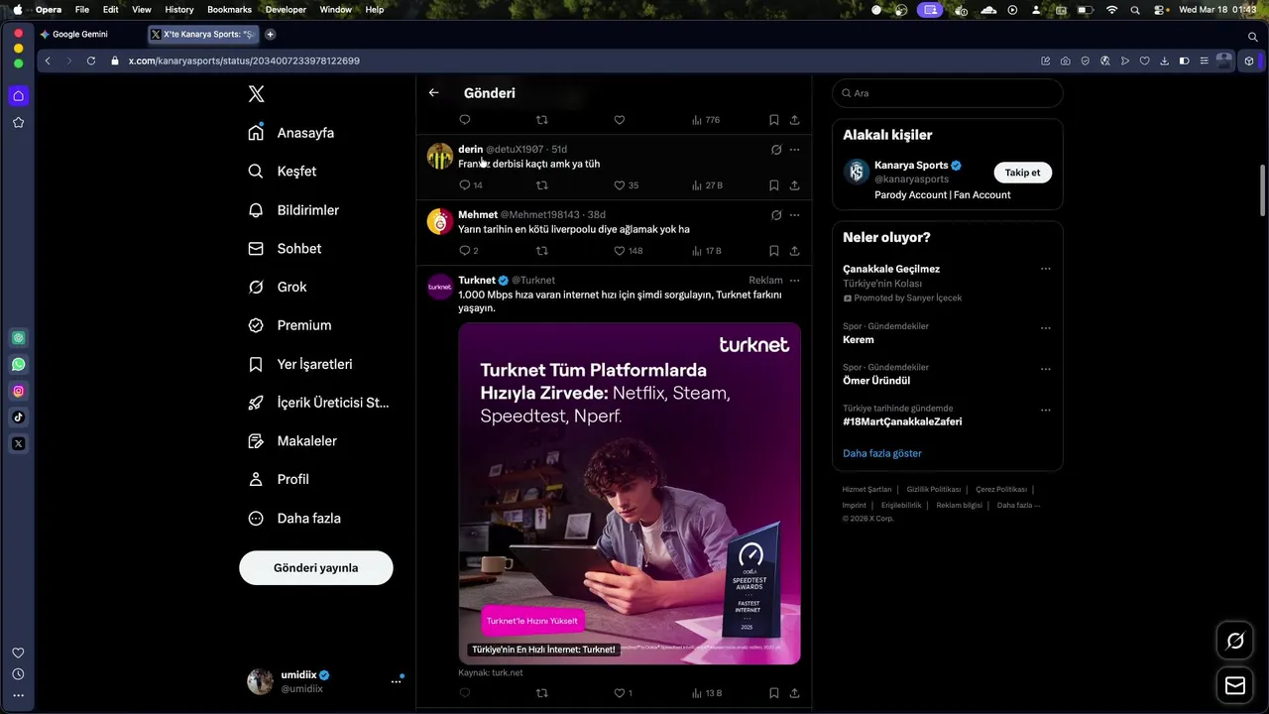Share Mehmet's comment
This screenshot has width=1269, height=714.
(794, 251)
